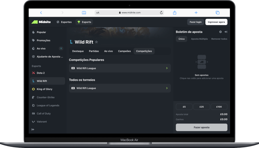
Task: Expand Wild Rift League under Competições Populares
Action: [120, 68]
